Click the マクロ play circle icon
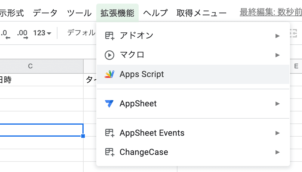This screenshot has height=172, width=302. (x=109, y=55)
